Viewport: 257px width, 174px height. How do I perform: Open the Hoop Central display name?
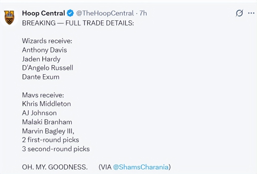point(43,13)
